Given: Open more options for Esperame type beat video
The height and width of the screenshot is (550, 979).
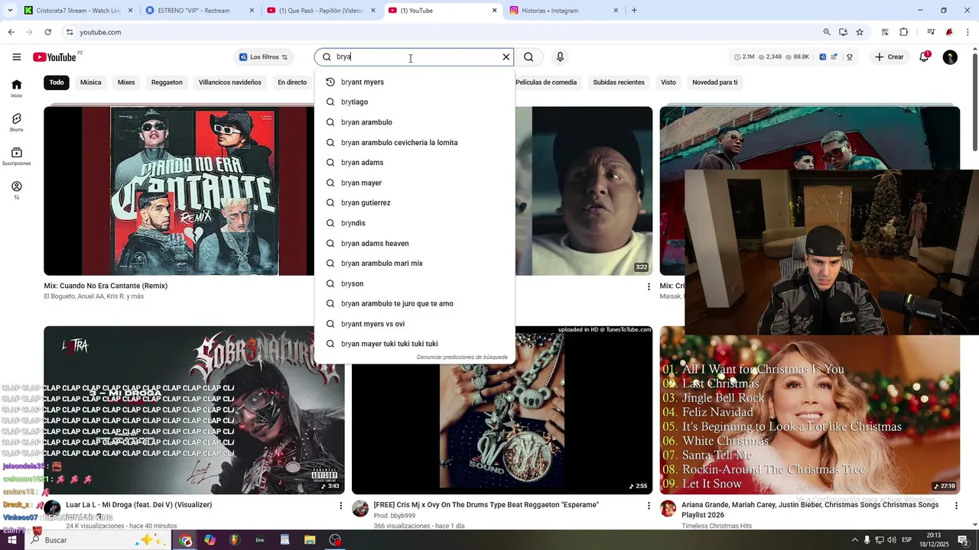Looking at the screenshot, I should (x=649, y=506).
